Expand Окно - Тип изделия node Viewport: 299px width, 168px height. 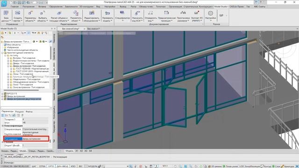pyautogui.click(x=8, y=84)
